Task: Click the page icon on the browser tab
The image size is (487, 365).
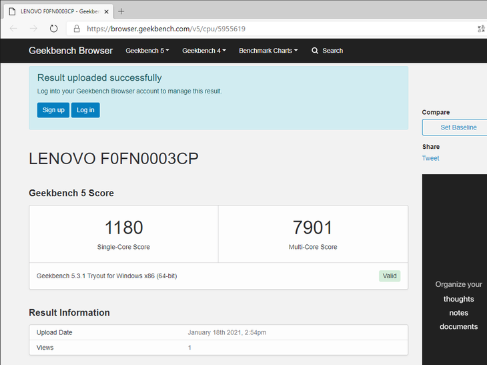Action: (x=12, y=12)
